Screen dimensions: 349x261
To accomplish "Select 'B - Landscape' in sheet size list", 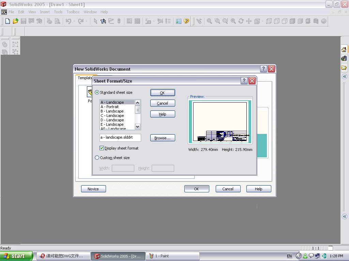I will (x=117, y=111).
